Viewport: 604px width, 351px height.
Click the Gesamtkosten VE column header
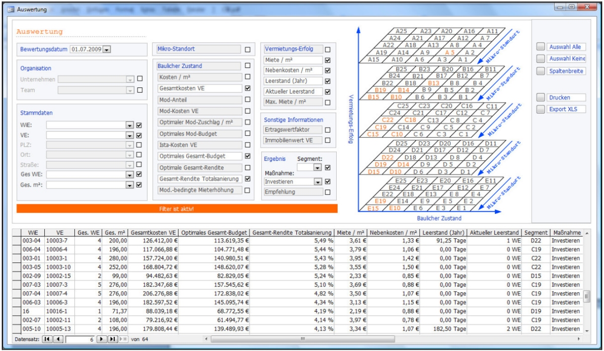[153, 233]
